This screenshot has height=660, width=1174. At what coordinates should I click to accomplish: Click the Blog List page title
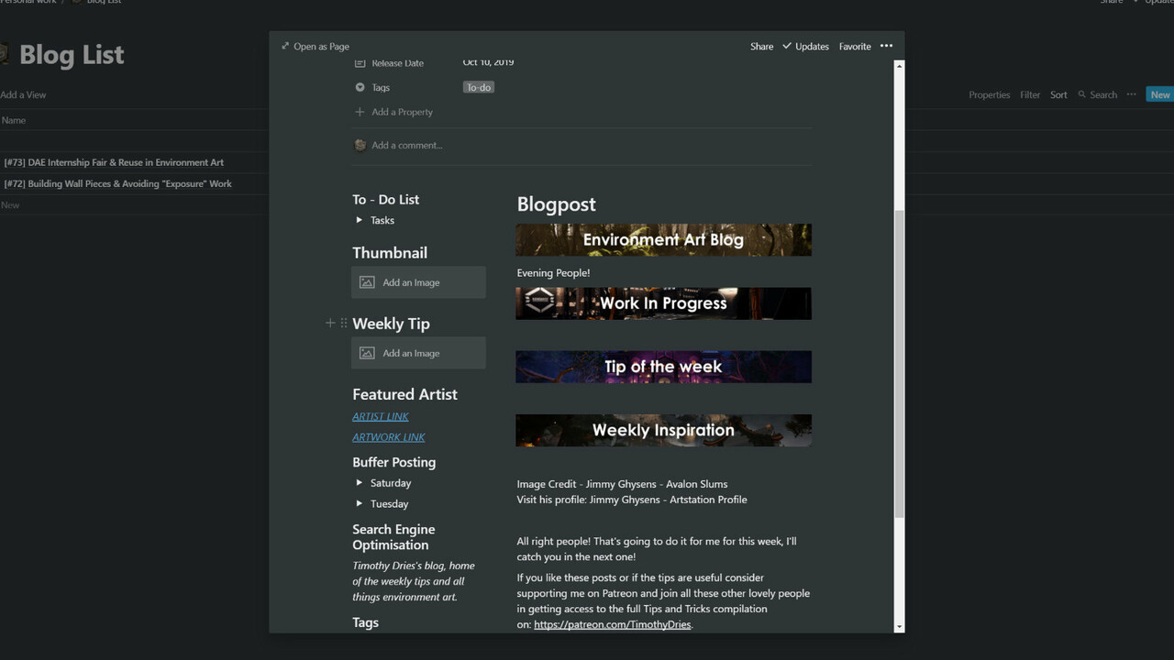coord(72,55)
